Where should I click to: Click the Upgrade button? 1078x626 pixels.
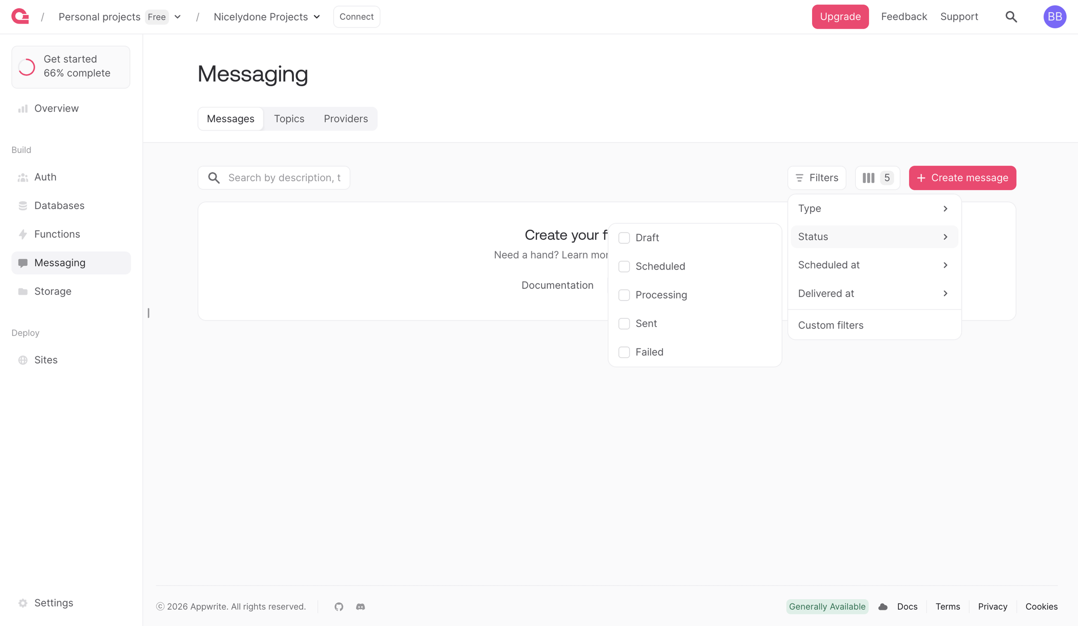point(840,17)
